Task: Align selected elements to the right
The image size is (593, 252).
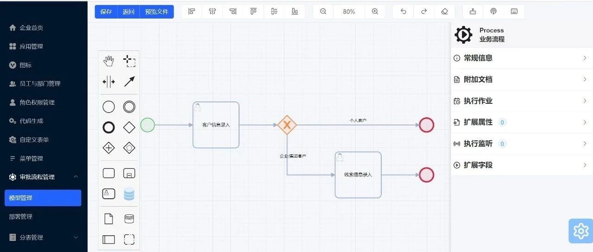Action: coord(233,12)
